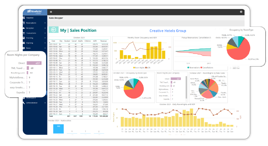
Task: Open the Reservations menu item
Action: [x=31, y=23]
